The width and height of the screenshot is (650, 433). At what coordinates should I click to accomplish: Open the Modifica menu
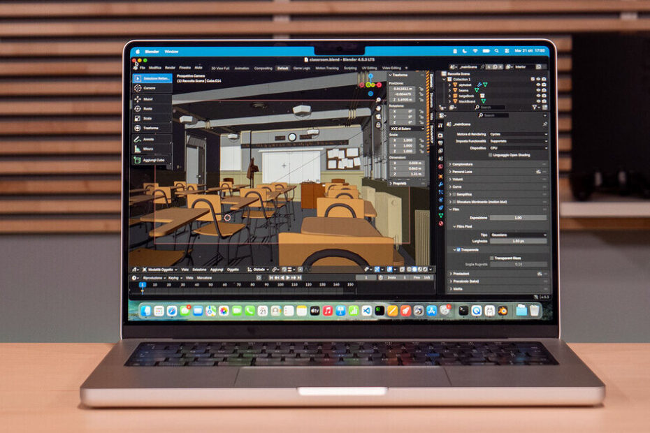(155, 68)
